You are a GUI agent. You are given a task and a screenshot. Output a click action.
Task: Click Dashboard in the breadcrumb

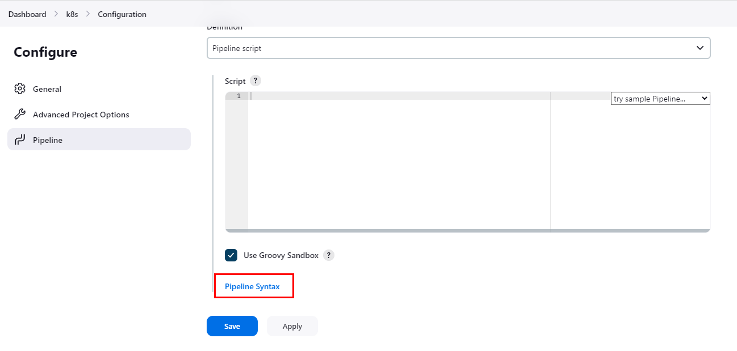coord(27,14)
